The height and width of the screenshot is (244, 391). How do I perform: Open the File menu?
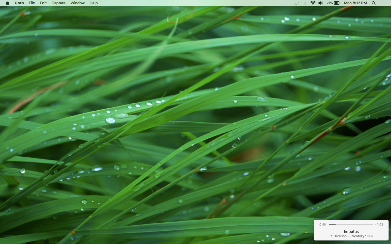pos(32,3)
